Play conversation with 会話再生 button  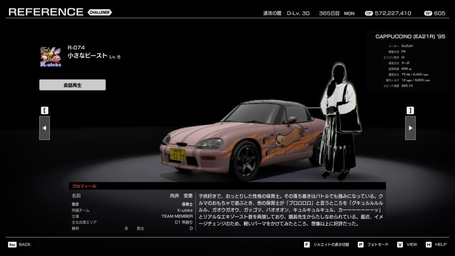point(72,85)
